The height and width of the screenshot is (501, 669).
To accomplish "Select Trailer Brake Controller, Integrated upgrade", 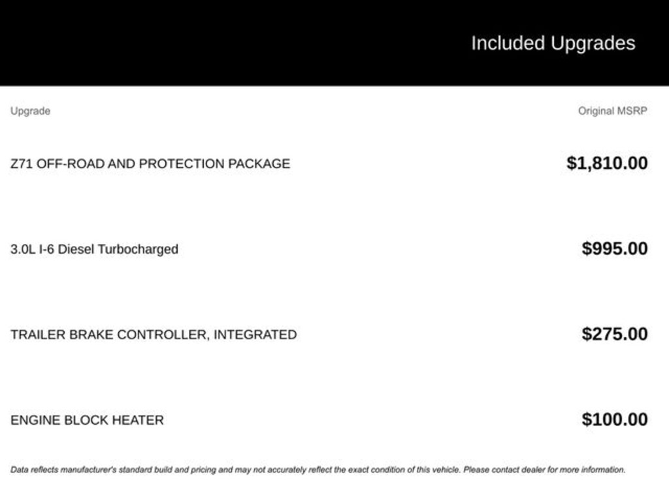I will (154, 335).
